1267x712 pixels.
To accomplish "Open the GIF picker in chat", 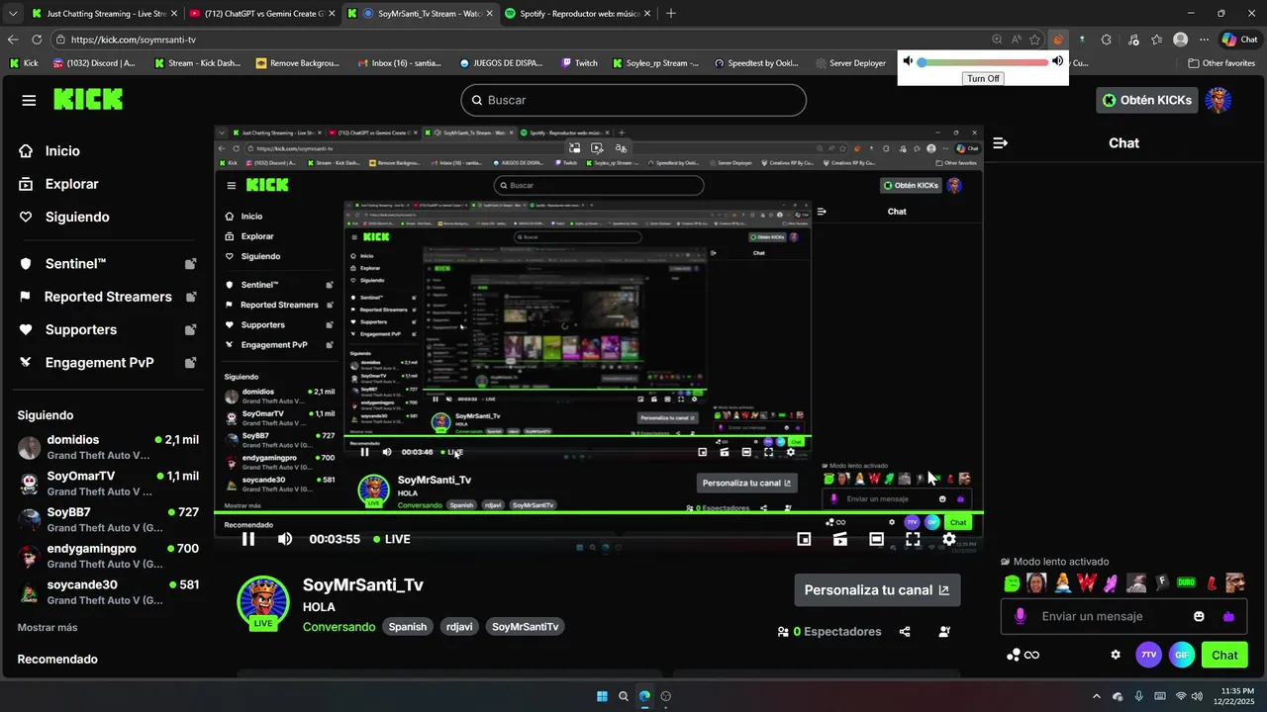I will pyautogui.click(x=1181, y=655).
